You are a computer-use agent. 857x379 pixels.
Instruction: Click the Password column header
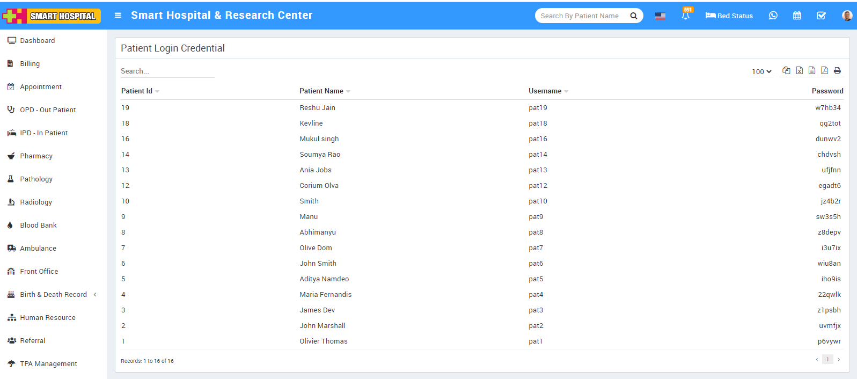(x=827, y=91)
